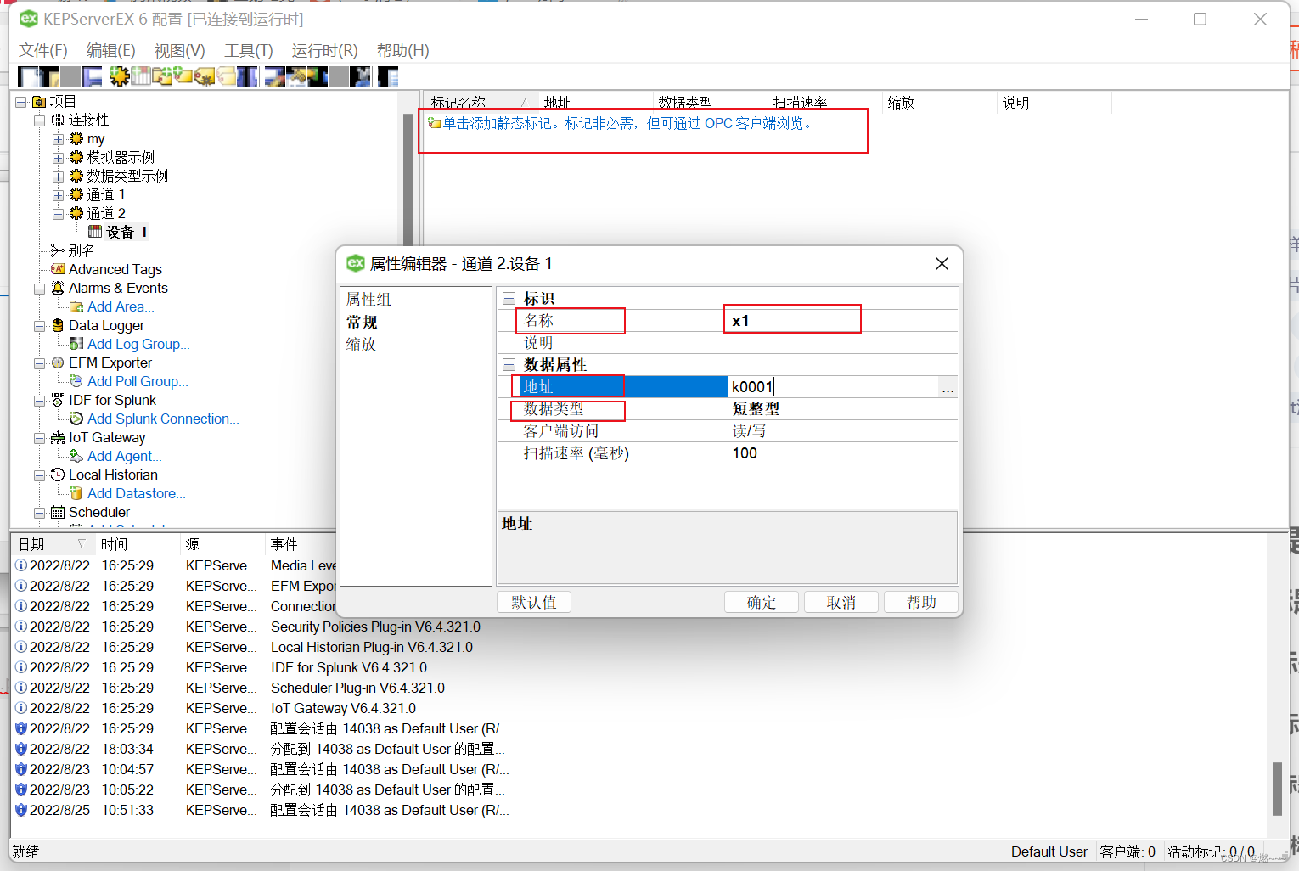Click the New device toolbar icon
The image size is (1299, 871).
point(141,76)
